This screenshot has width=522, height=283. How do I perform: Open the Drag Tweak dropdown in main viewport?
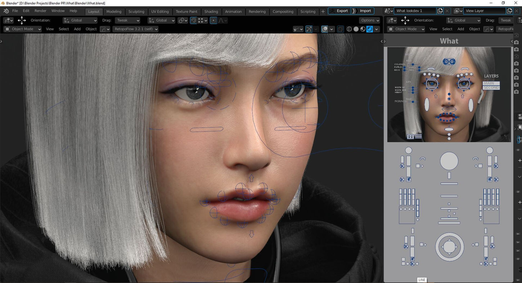coord(127,20)
